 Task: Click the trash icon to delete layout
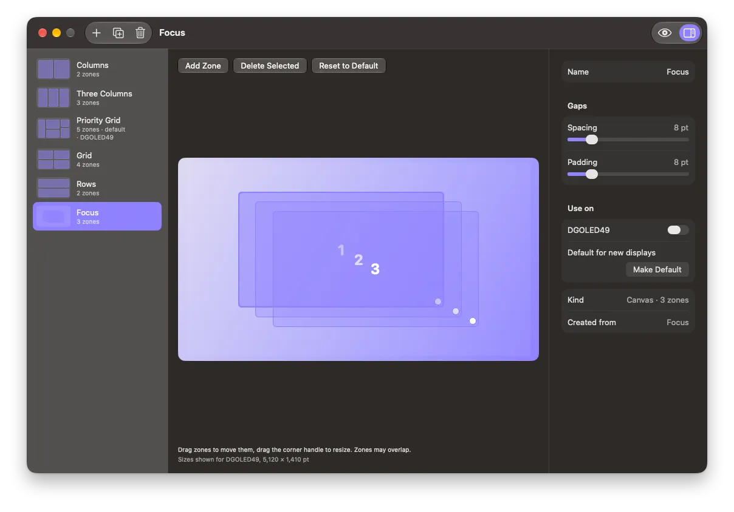tap(140, 33)
